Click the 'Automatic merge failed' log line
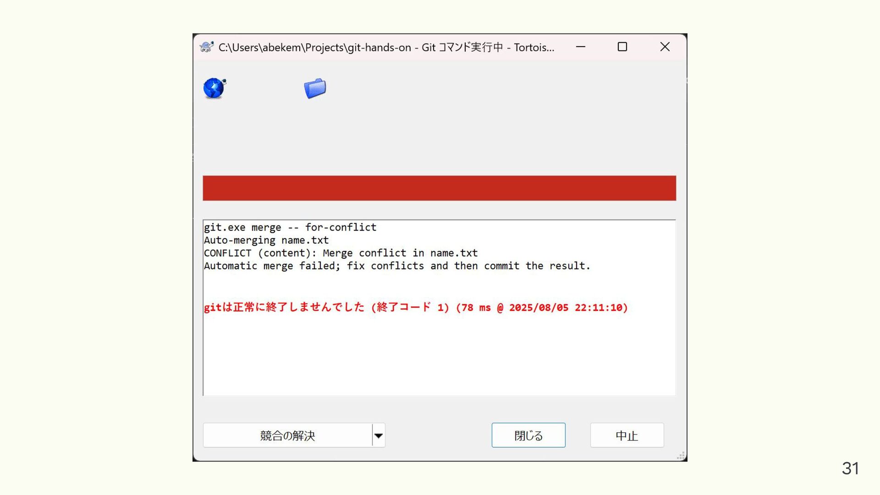This screenshot has width=880, height=495. (397, 266)
